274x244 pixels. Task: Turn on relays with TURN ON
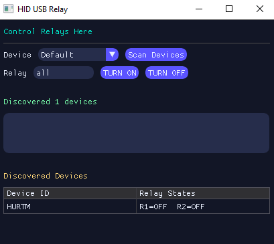coord(120,73)
